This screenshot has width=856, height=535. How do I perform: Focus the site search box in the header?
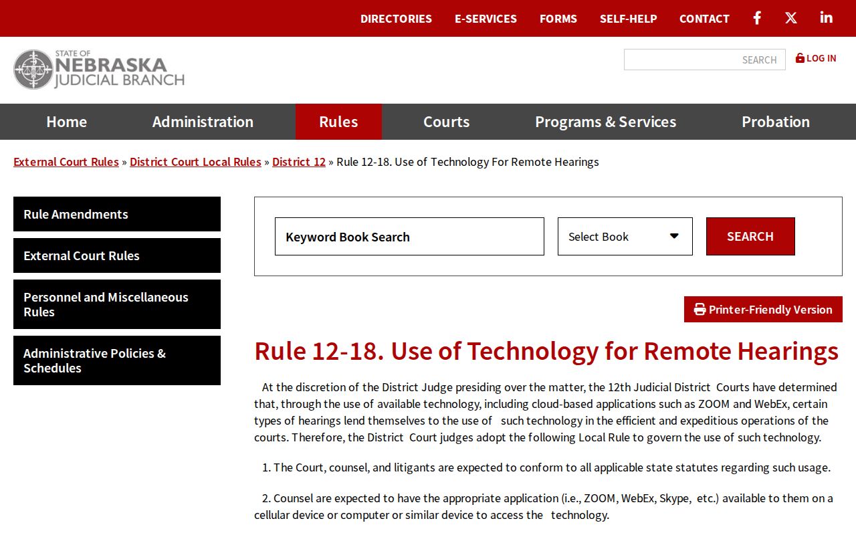(x=705, y=60)
